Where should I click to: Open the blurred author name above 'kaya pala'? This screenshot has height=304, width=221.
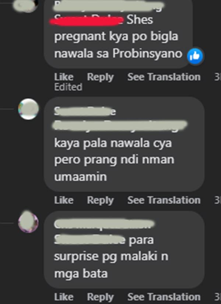pos(85,111)
